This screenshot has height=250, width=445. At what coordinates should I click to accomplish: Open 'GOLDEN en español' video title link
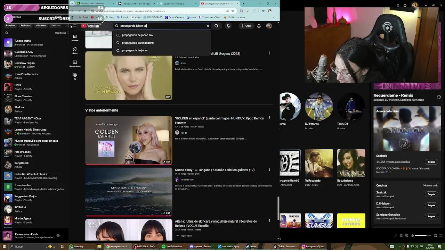219,120
